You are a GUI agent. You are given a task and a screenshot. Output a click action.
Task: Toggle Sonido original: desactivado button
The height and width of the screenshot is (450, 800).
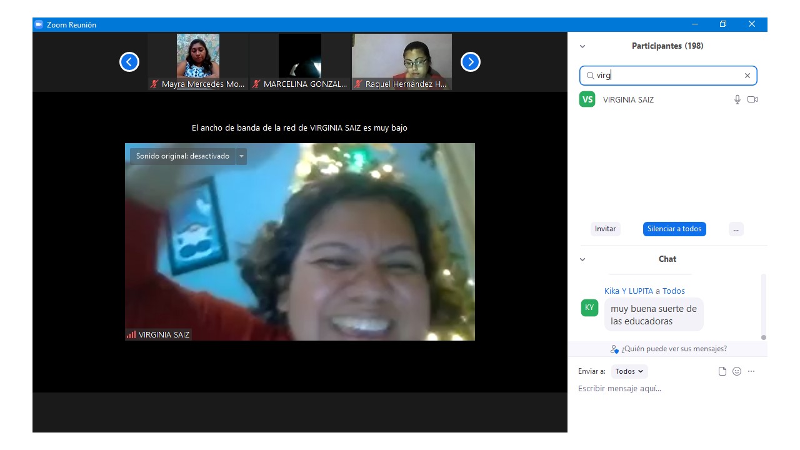pyautogui.click(x=182, y=156)
